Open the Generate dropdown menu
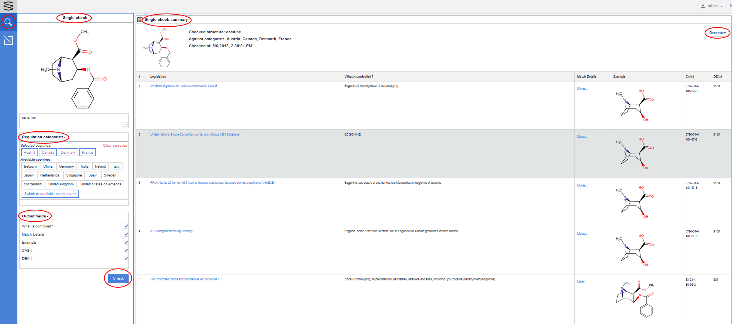732x324 pixels. [x=717, y=33]
